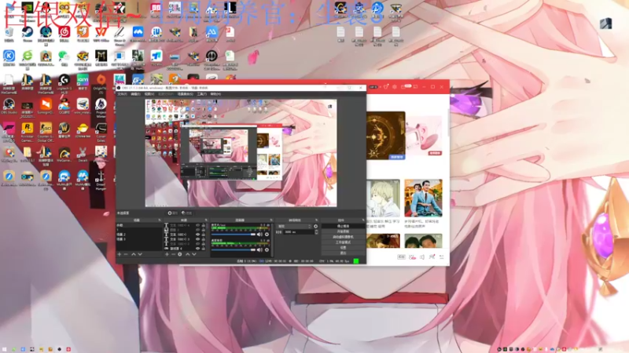Open the Kugou blue K icon
Screen dimensions: 629x353
tap(9, 56)
